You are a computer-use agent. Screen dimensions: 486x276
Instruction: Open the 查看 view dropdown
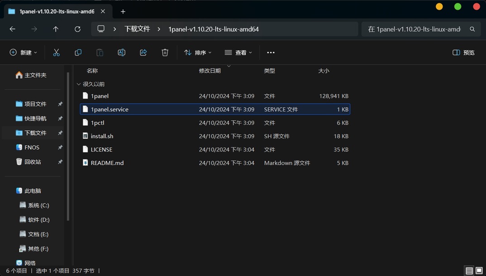point(238,52)
